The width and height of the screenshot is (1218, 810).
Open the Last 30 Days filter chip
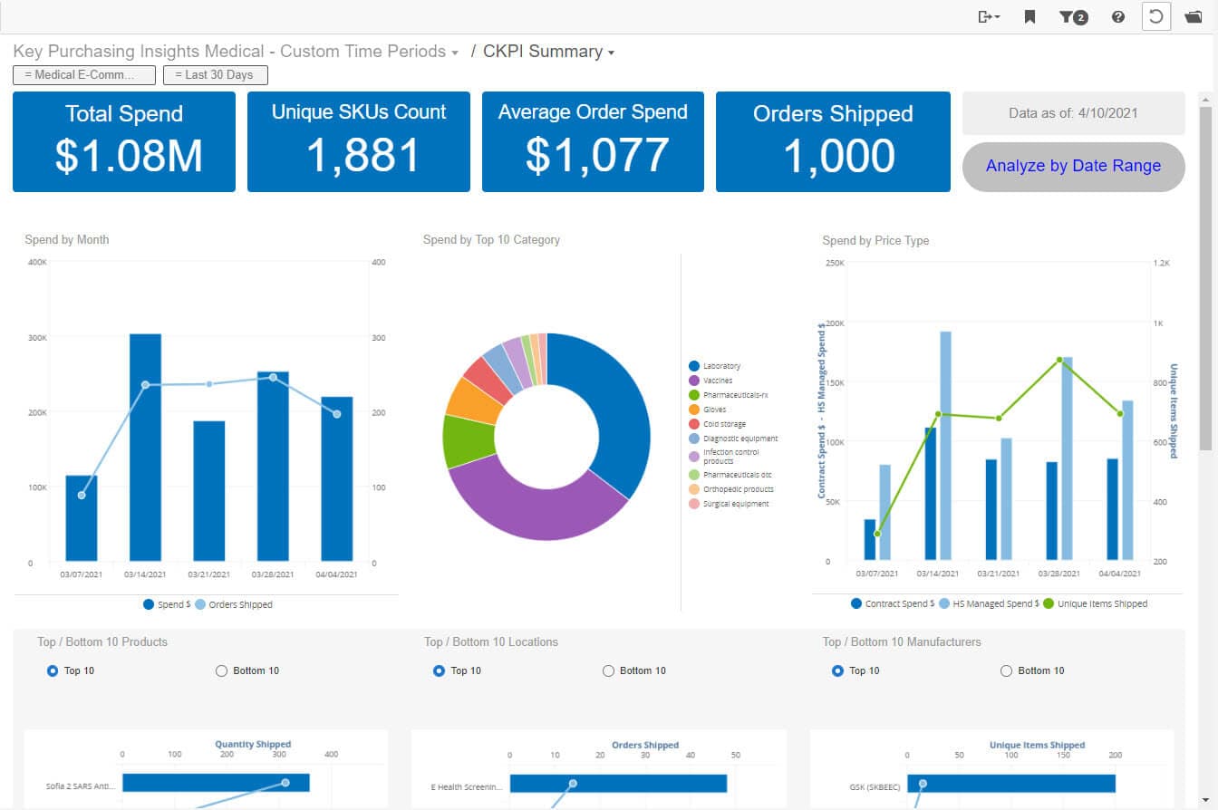215,75
